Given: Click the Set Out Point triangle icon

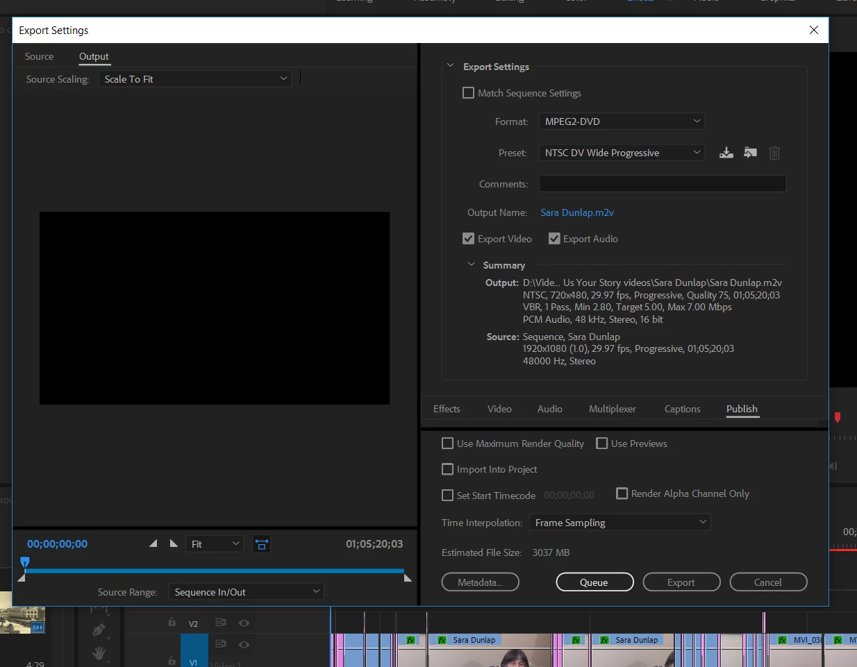Looking at the screenshot, I should click(174, 543).
